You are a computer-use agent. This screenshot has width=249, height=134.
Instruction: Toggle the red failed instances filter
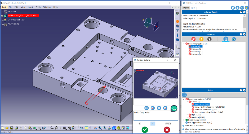click(193, 39)
